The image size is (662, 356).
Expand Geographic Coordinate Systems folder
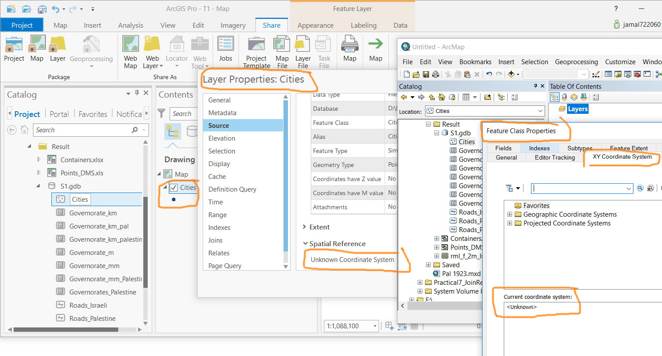(x=509, y=214)
